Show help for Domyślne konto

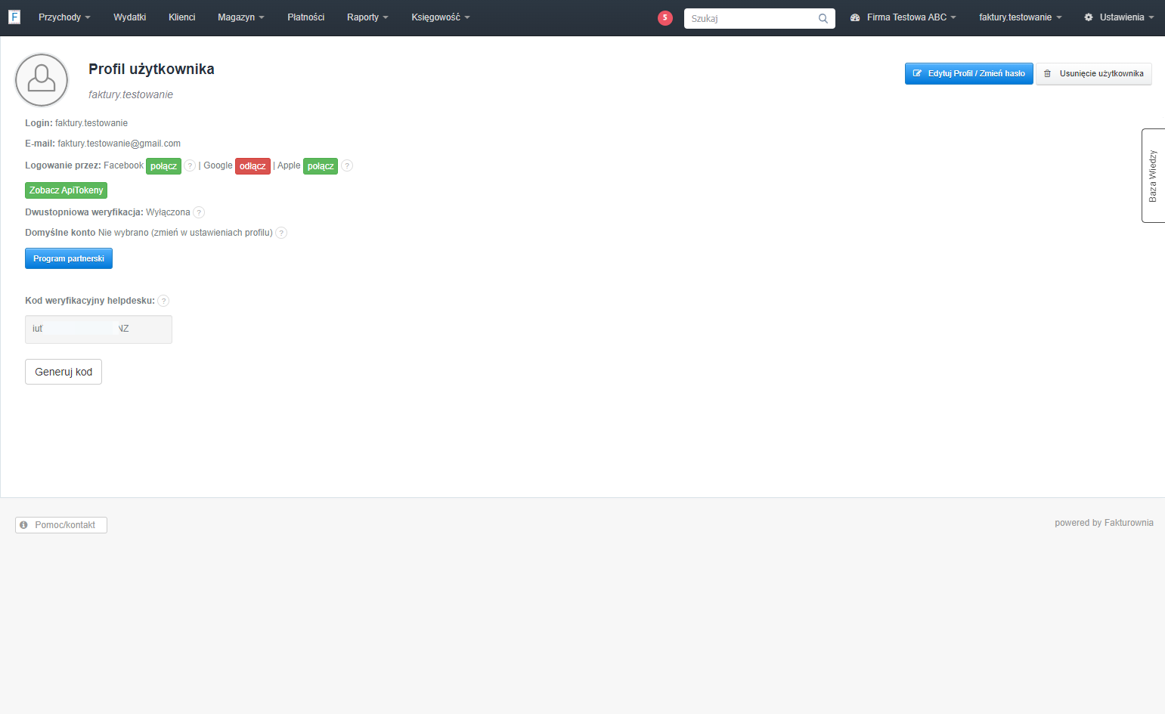(281, 233)
